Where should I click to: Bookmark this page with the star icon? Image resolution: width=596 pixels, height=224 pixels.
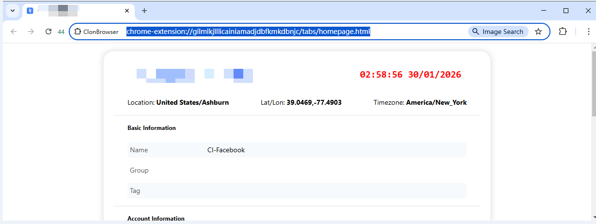pyautogui.click(x=538, y=32)
